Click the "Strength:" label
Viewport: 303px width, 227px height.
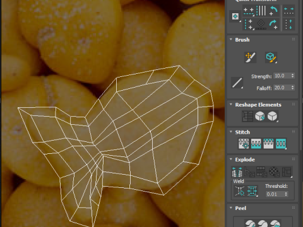pyautogui.click(x=261, y=76)
